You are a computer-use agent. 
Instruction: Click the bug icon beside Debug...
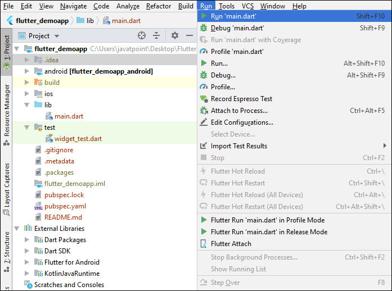(x=204, y=75)
